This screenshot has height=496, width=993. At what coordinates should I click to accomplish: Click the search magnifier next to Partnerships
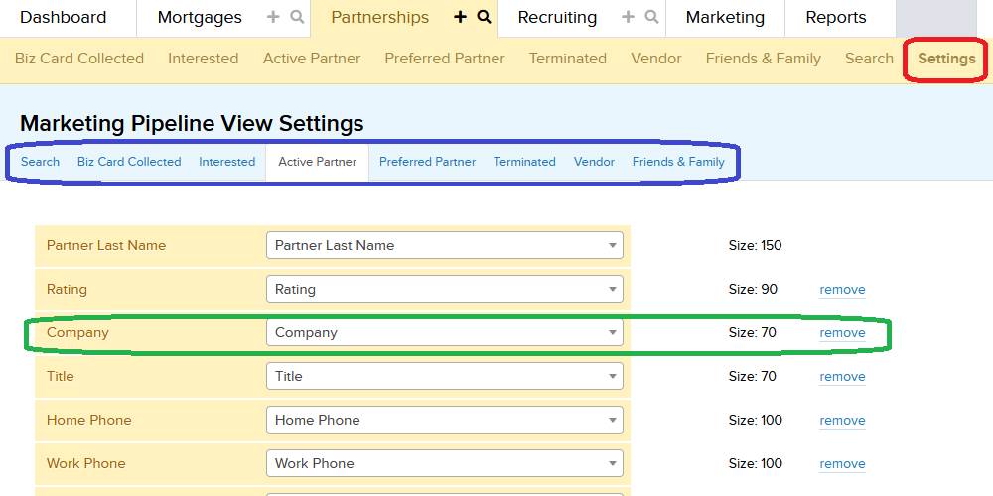[484, 17]
